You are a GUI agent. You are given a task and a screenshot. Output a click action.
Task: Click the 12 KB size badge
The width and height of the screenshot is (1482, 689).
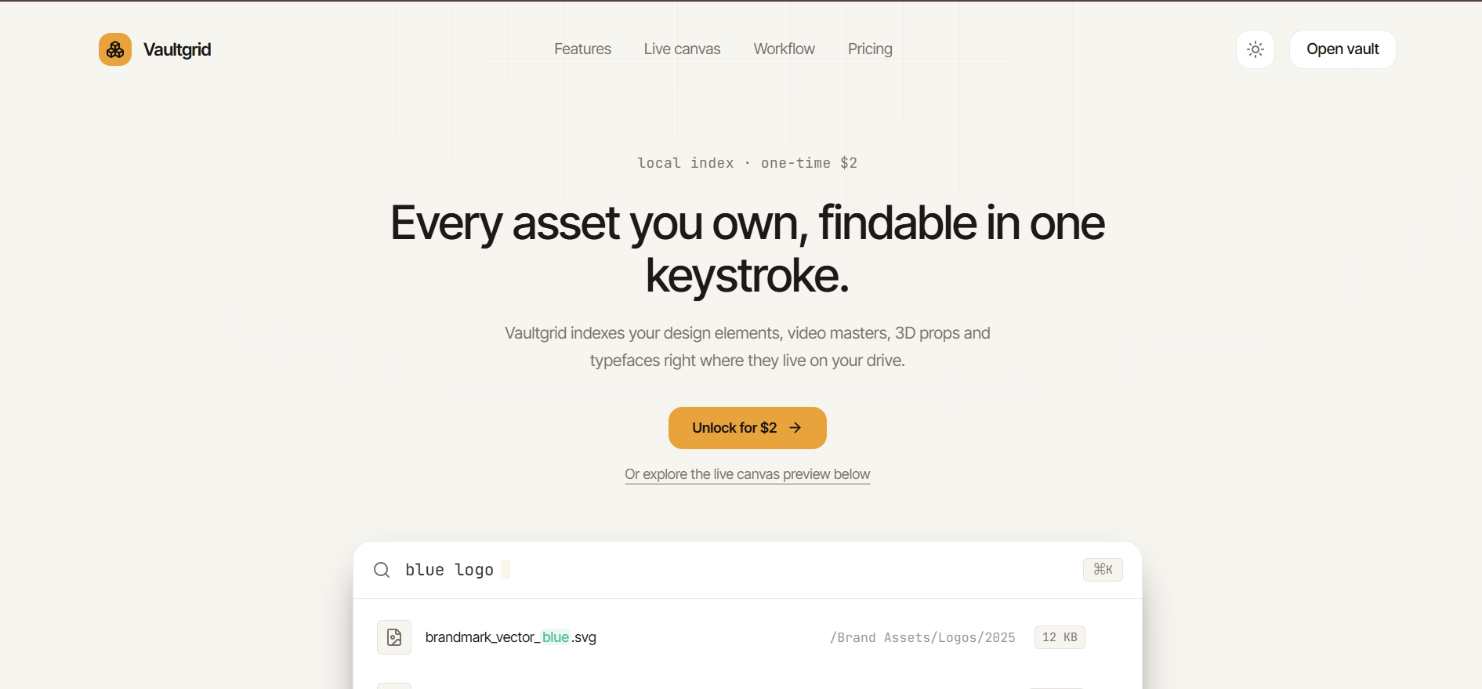pyautogui.click(x=1060, y=637)
